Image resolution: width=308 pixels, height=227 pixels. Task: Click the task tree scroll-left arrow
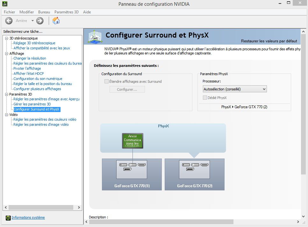coord(6,207)
